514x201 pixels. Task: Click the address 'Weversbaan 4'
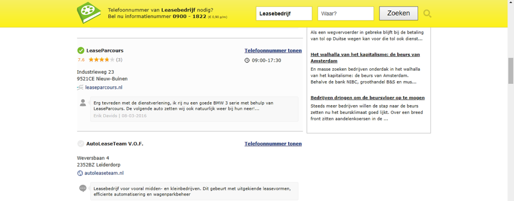pos(93,158)
